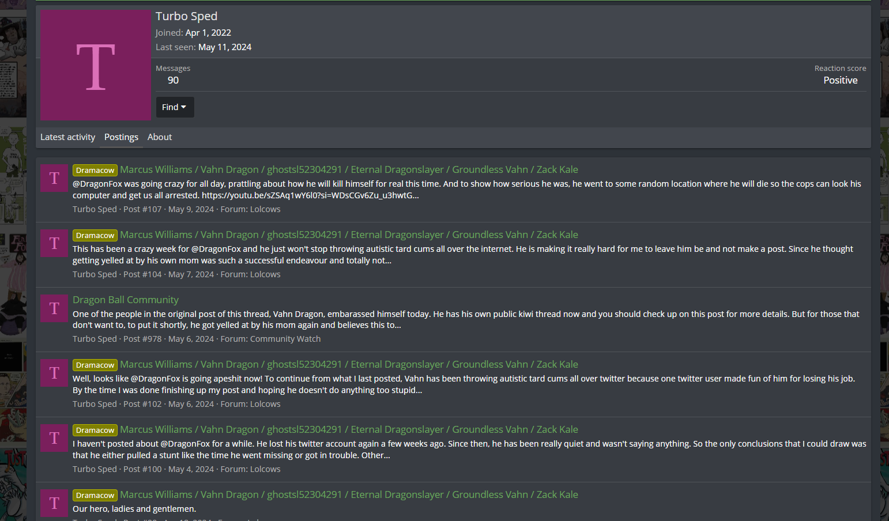Click the Community Watch forum link

click(285, 339)
